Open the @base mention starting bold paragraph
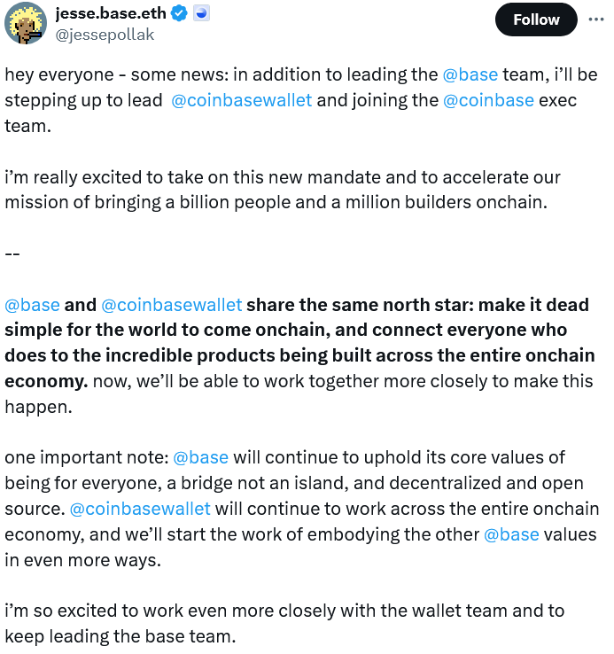Screen dimensions: 614x654 point(32,305)
